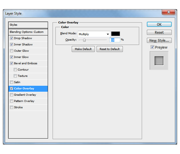
Task: Click the black overlay color swatch
Action: pos(115,34)
